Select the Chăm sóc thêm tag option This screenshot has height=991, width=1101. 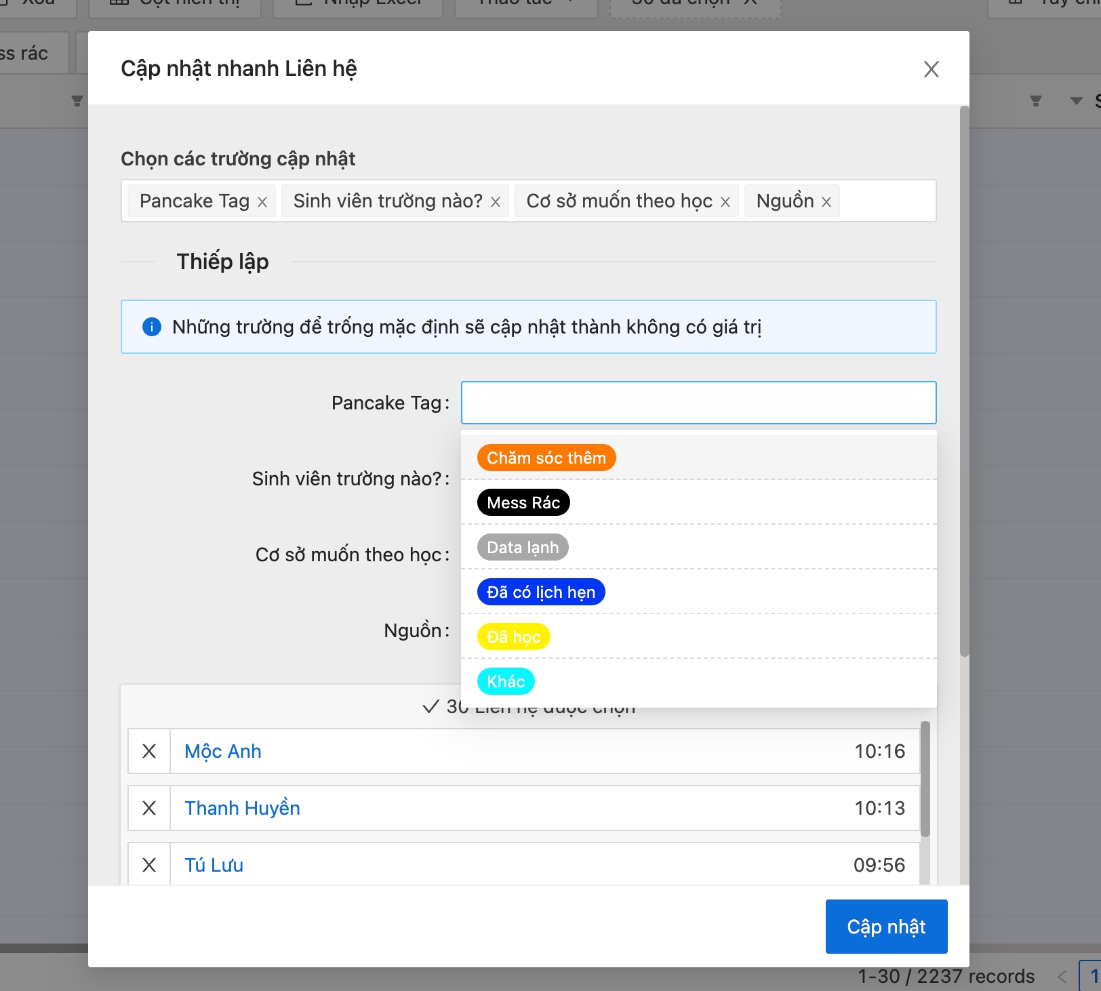546,458
